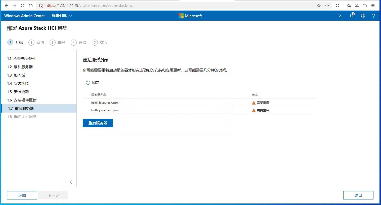381x205 pixels.
Task: Click the 退出 button
Action: pos(358,195)
